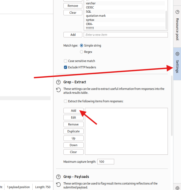
Task: Reset Grep - Extract settings to default
Action: point(58,90)
